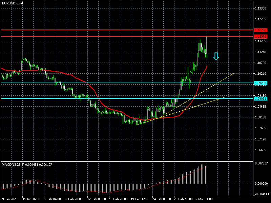Click the EURUSD.c,H4 chart title

coord(13,3)
